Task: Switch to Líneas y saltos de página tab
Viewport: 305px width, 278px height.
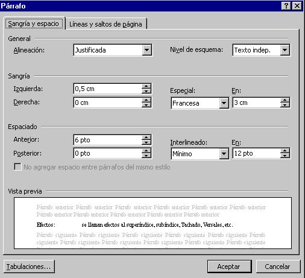Action: click(105, 24)
